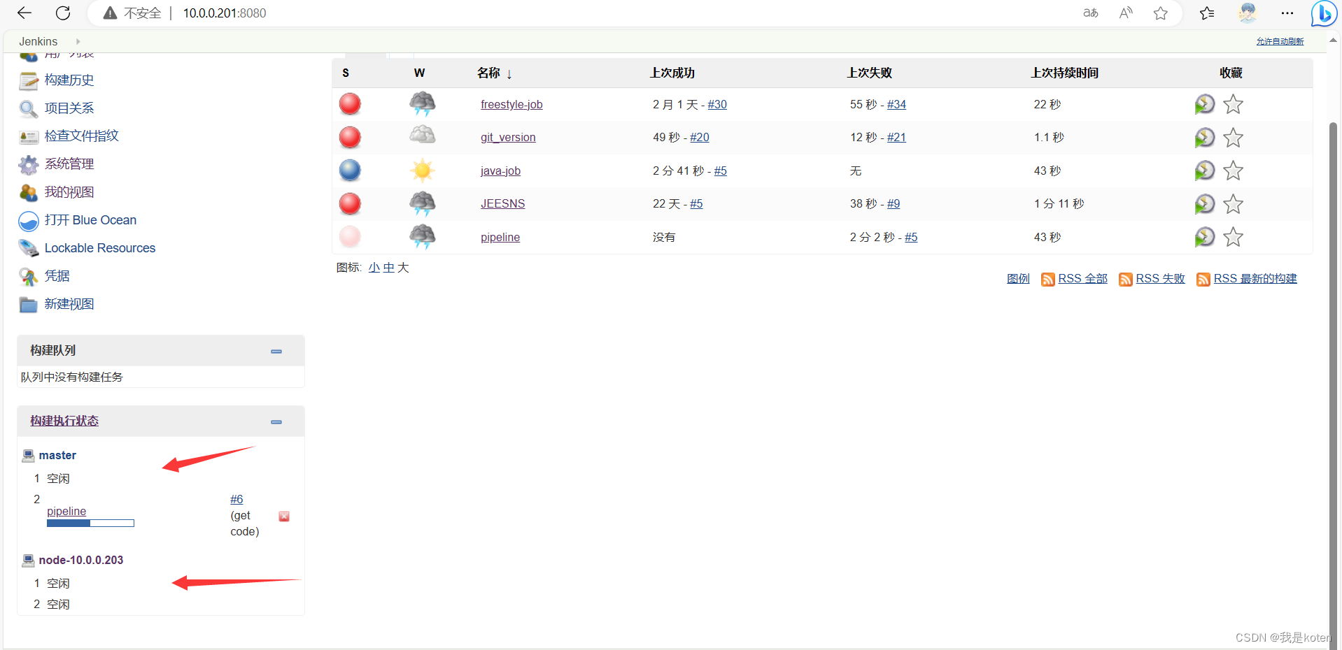Enable auto refresh link
Image resolution: width=1342 pixels, height=650 pixels.
point(1280,42)
